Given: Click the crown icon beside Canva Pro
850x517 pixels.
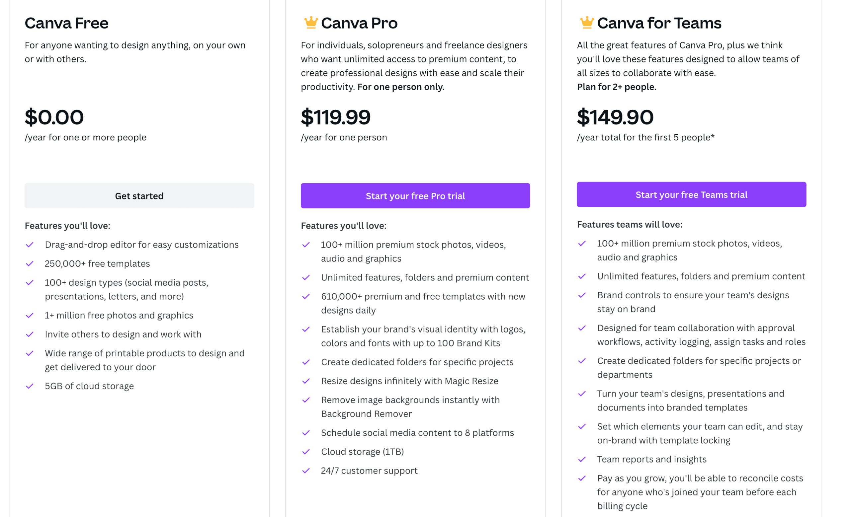Looking at the screenshot, I should (311, 23).
